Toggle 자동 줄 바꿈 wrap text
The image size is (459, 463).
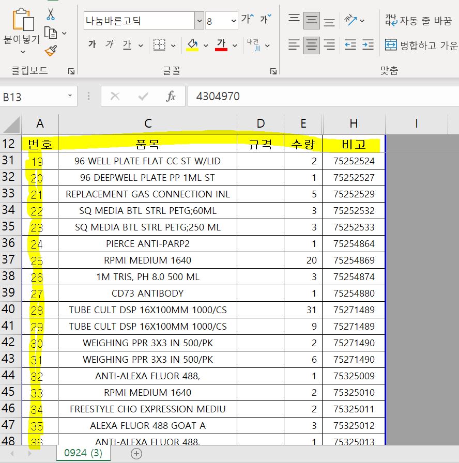tap(418, 20)
